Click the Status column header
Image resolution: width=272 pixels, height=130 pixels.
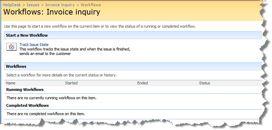[x=205, y=83]
